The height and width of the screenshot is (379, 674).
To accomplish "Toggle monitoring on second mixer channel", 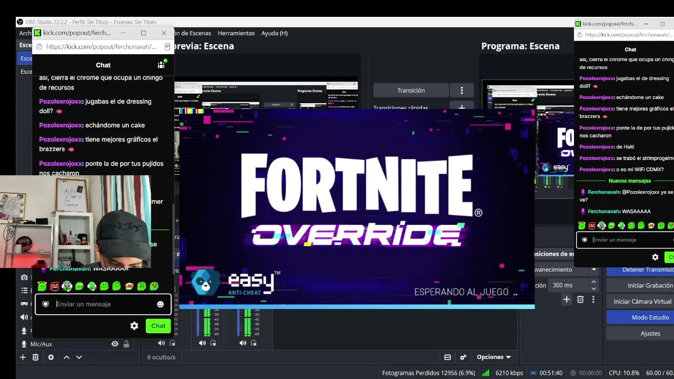I will pyautogui.click(x=213, y=343).
